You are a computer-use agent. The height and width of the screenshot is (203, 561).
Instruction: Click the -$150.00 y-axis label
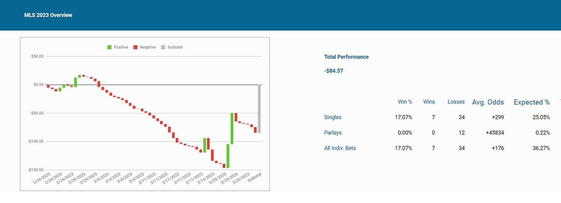35,170
